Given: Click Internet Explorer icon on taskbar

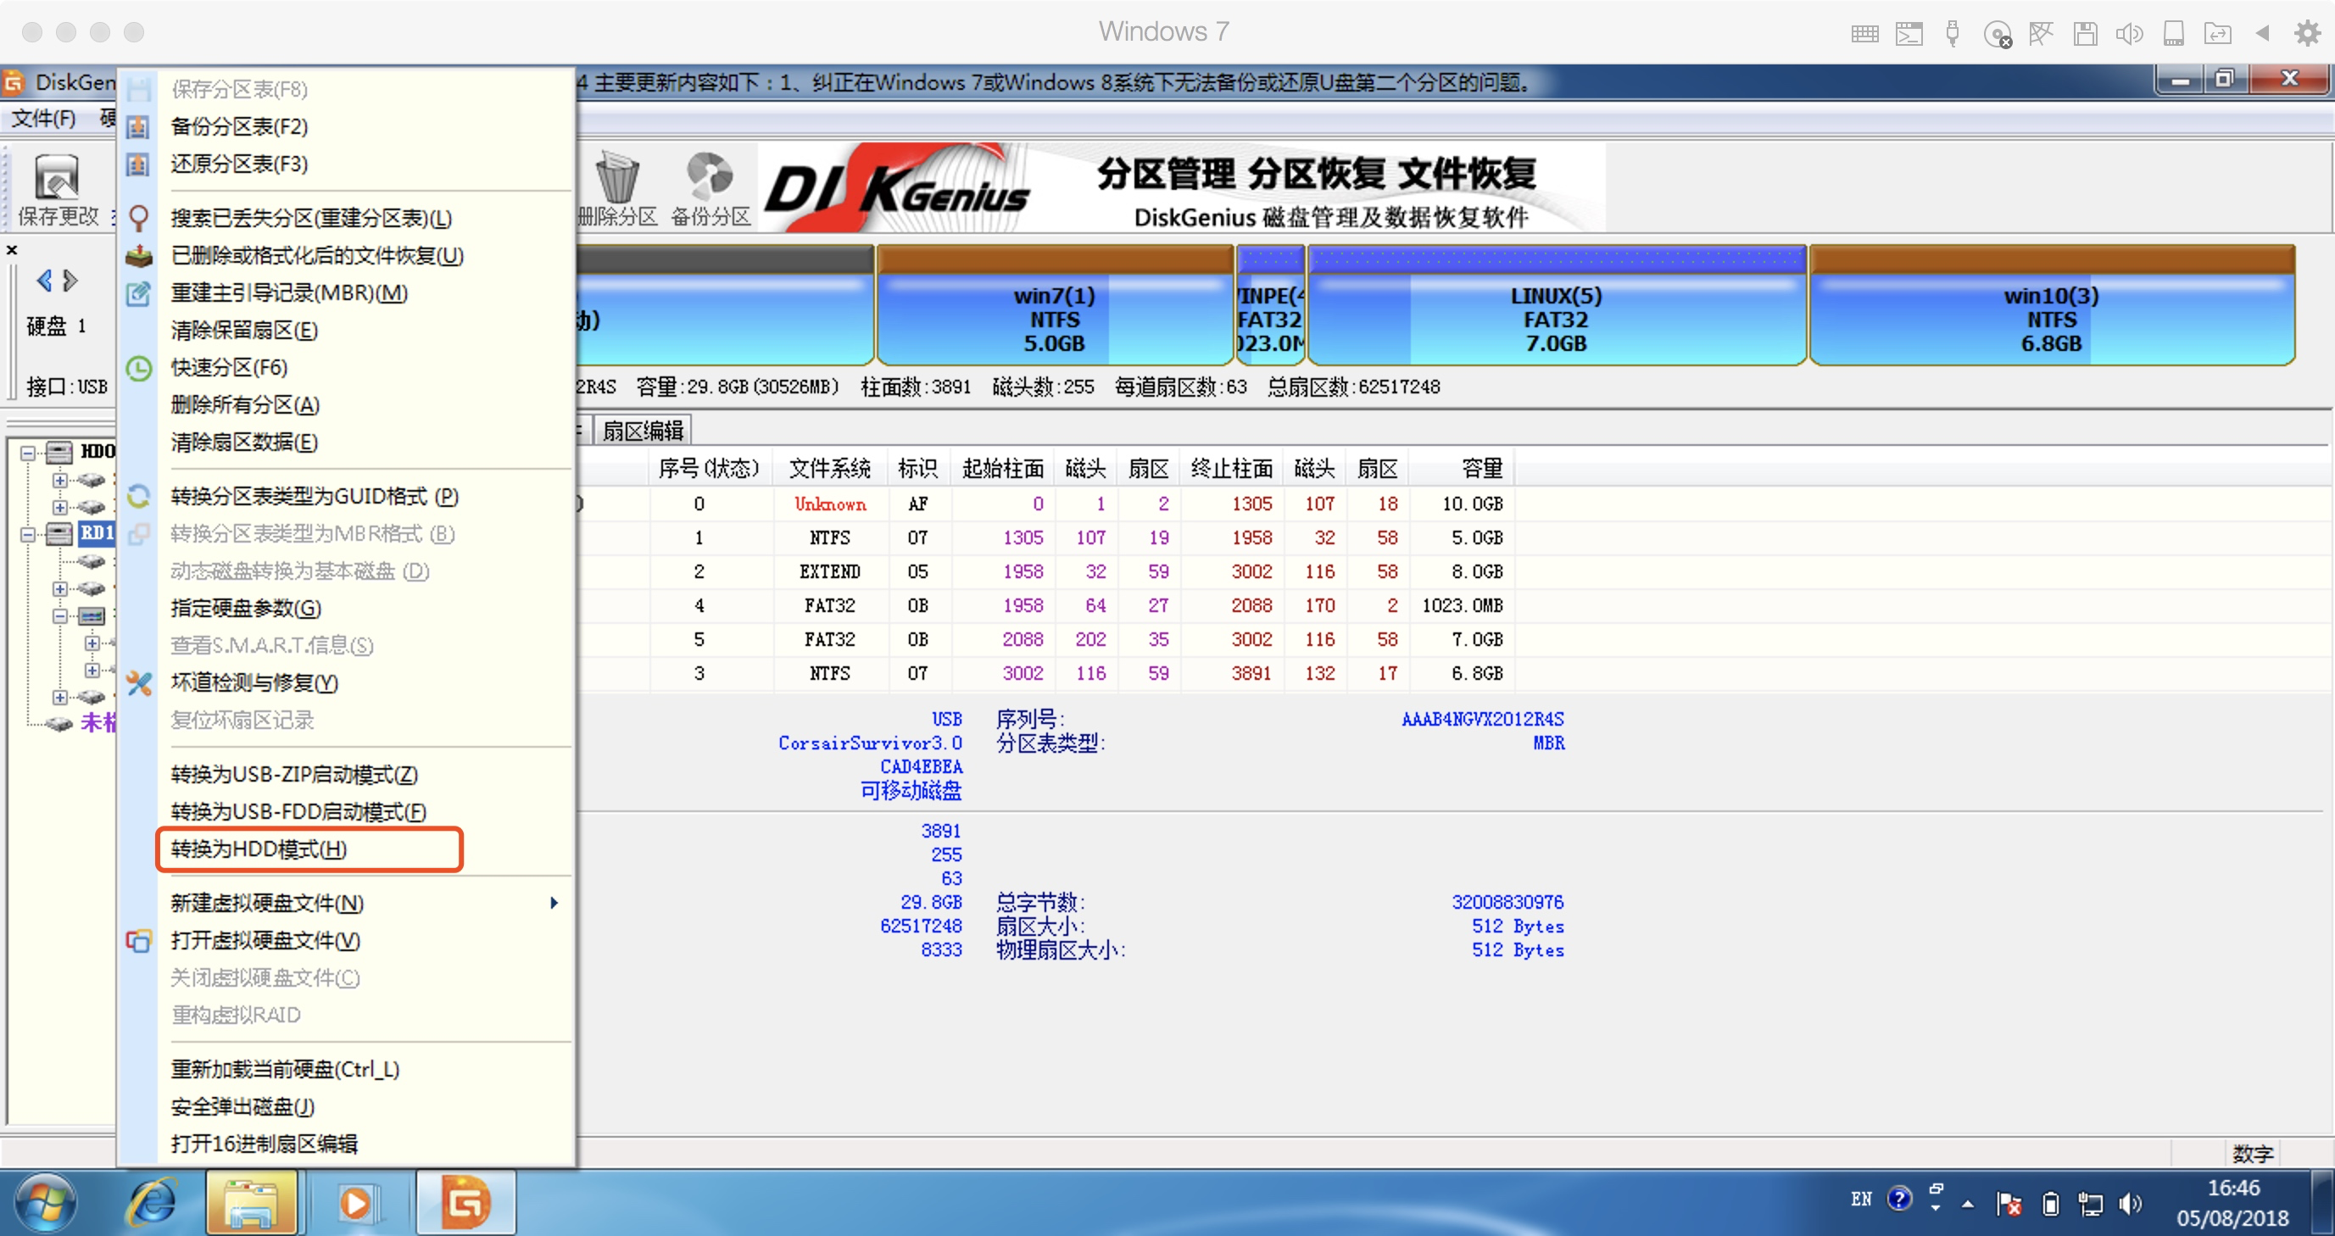Looking at the screenshot, I should pos(152,1202).
